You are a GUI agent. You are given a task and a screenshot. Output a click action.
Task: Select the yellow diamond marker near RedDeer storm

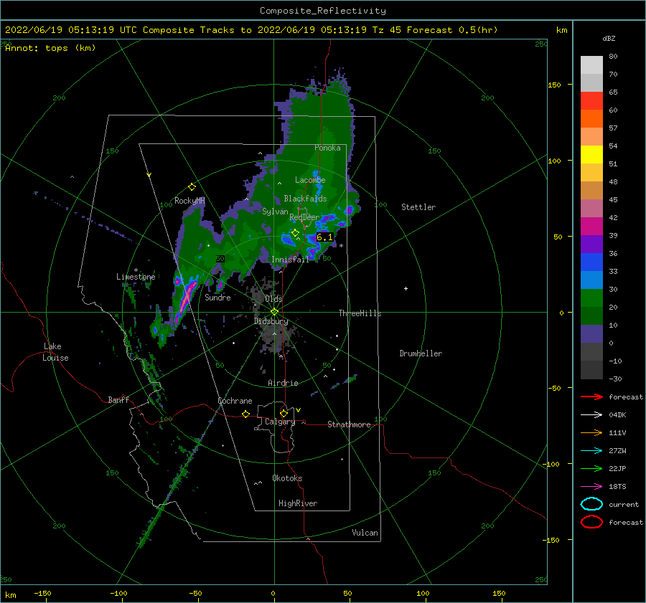coord(295,233)
